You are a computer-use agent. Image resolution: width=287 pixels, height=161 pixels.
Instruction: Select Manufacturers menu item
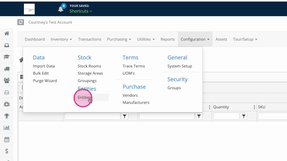(x=136, y=102)
